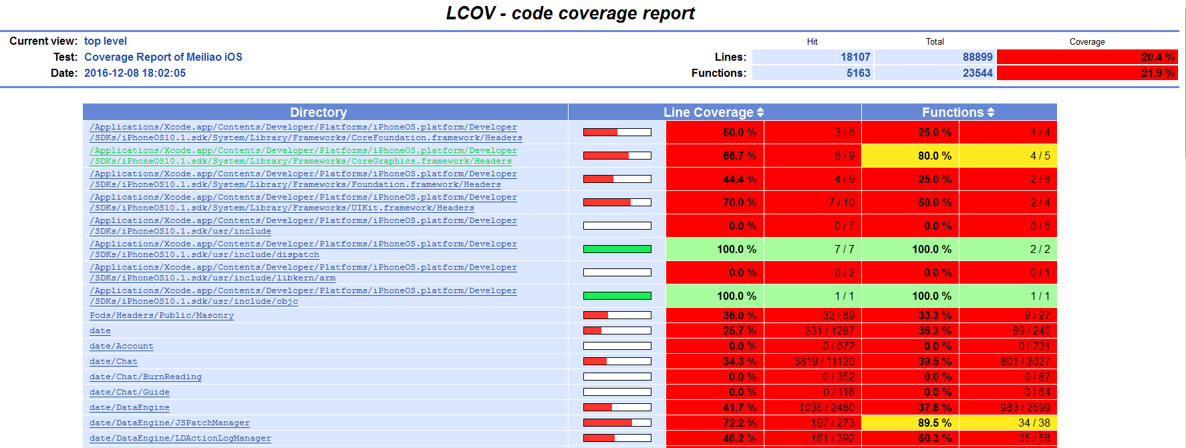
Task: Open the usr/include/objc directory link
Action: tap(303, 296)
